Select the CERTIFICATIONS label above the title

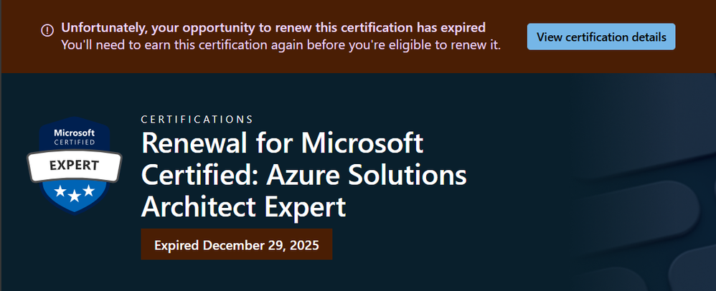[197, 119]
